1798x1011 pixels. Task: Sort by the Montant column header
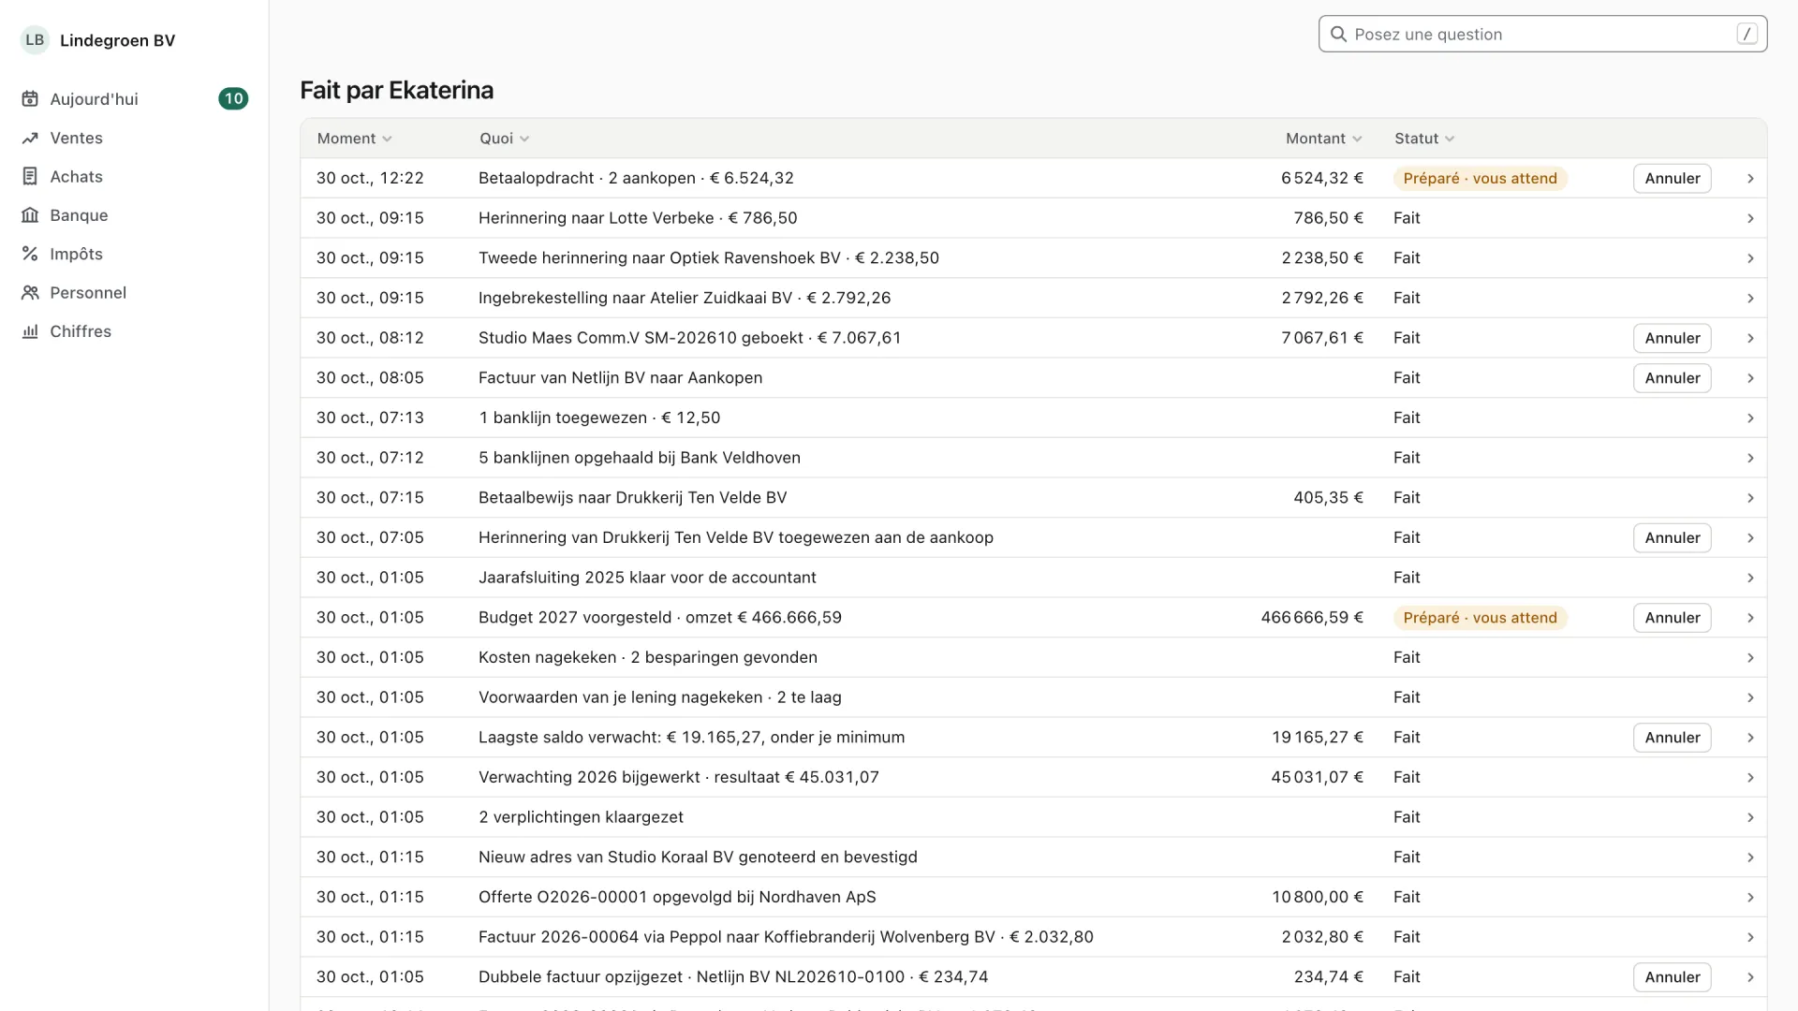[x=1323, y=139]
